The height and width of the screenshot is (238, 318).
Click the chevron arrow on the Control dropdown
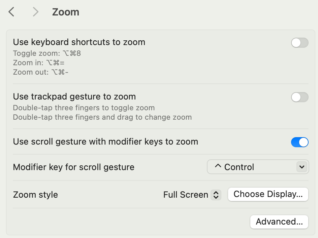tap(302, 167)
